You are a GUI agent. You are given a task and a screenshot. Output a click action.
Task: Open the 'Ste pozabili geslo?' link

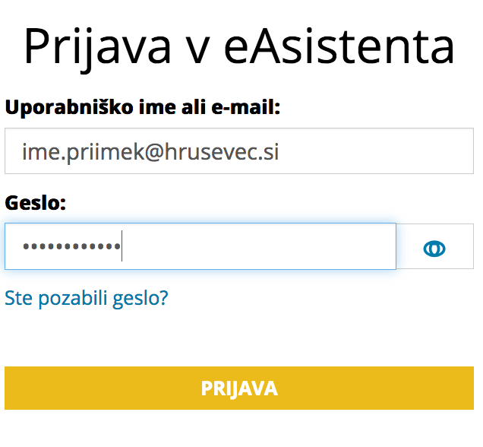87,298
